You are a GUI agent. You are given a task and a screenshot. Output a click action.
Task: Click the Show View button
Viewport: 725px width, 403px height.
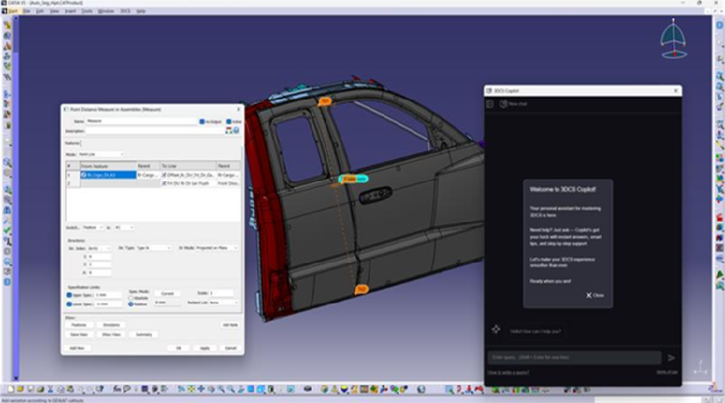point(111,334)
